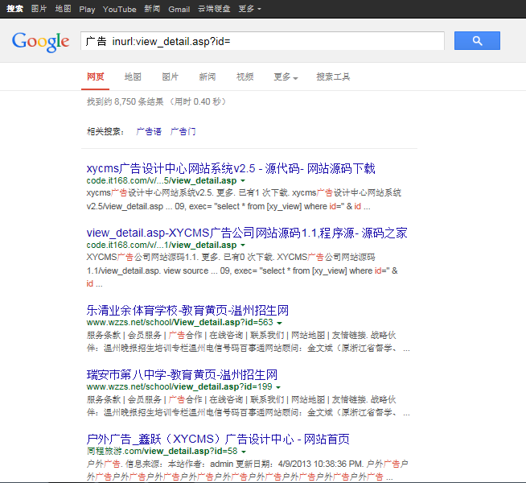Switch to the 地图 results tab

(x=133, y=76)
